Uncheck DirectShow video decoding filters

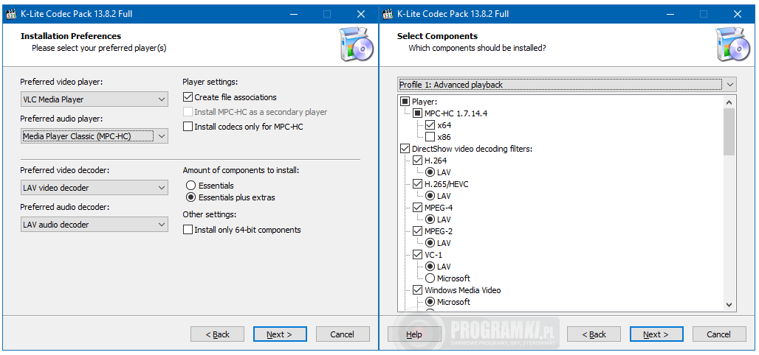pyautogui.click(x=405, y=148)
